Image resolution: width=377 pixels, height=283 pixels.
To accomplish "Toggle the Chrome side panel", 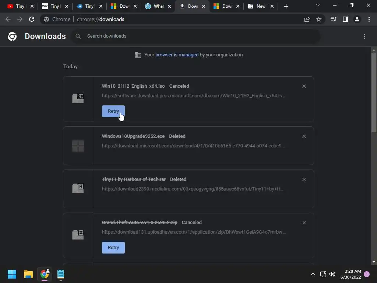I will (x=345, y=19).
